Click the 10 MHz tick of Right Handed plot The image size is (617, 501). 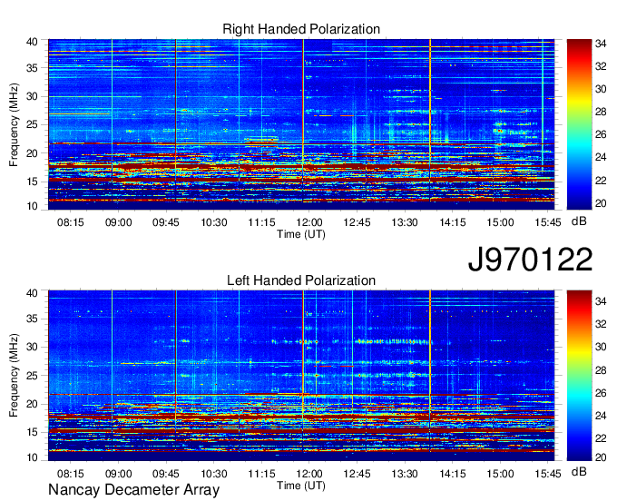(x=32, y=206)
